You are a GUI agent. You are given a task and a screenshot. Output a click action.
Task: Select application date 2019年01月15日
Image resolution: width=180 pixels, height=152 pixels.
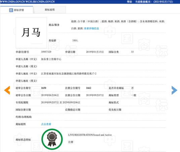[x=95, y=52]
